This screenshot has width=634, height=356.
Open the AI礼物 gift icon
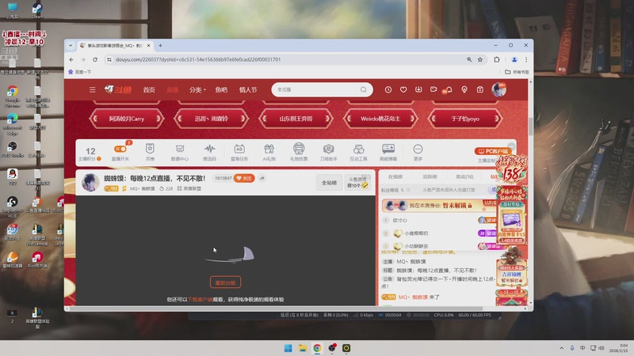coord(269,152)
